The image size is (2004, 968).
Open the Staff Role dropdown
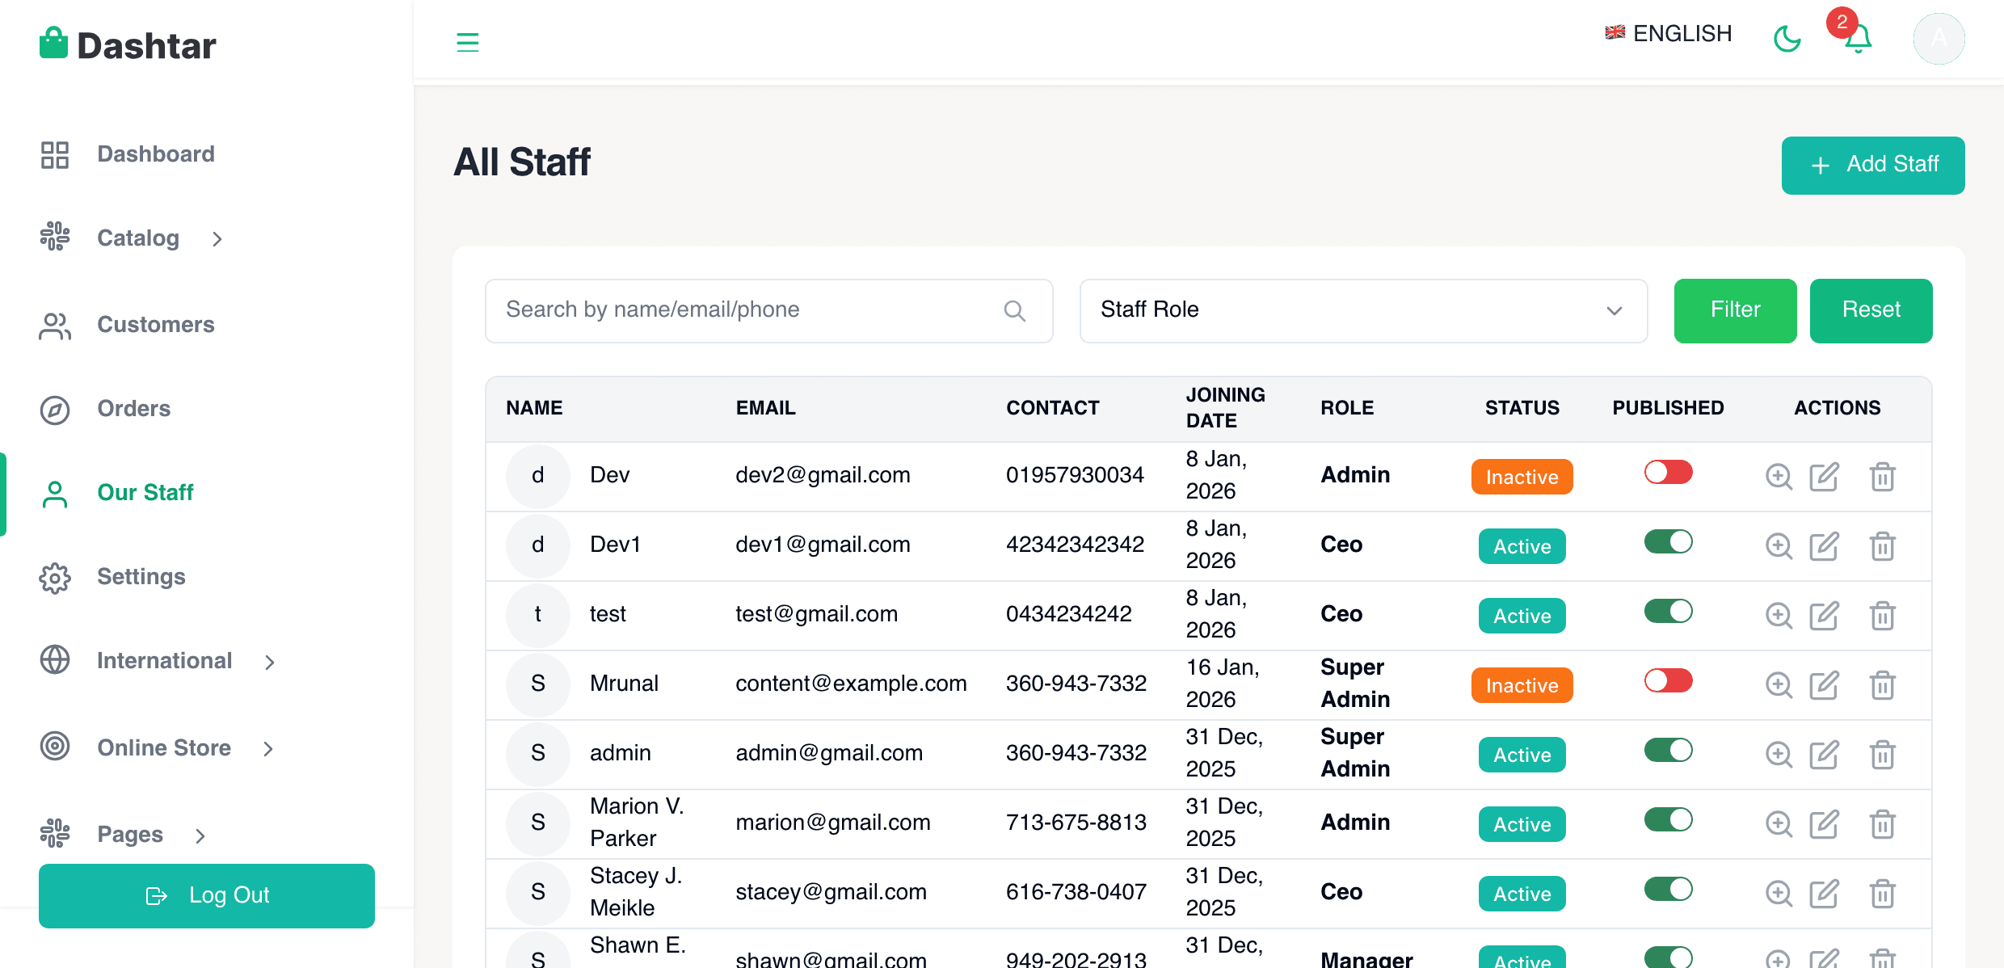click(1363, 310)
